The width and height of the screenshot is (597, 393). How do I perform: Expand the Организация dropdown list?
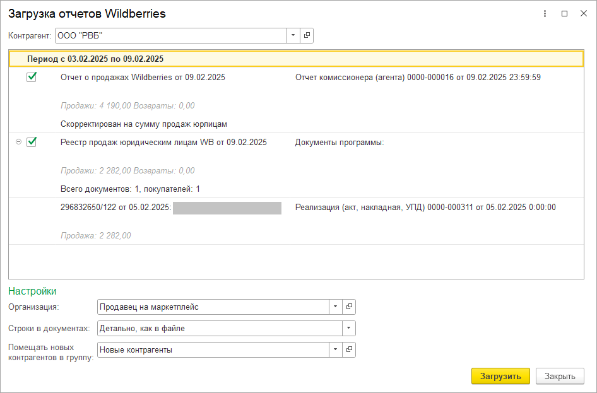click(336, 307)
